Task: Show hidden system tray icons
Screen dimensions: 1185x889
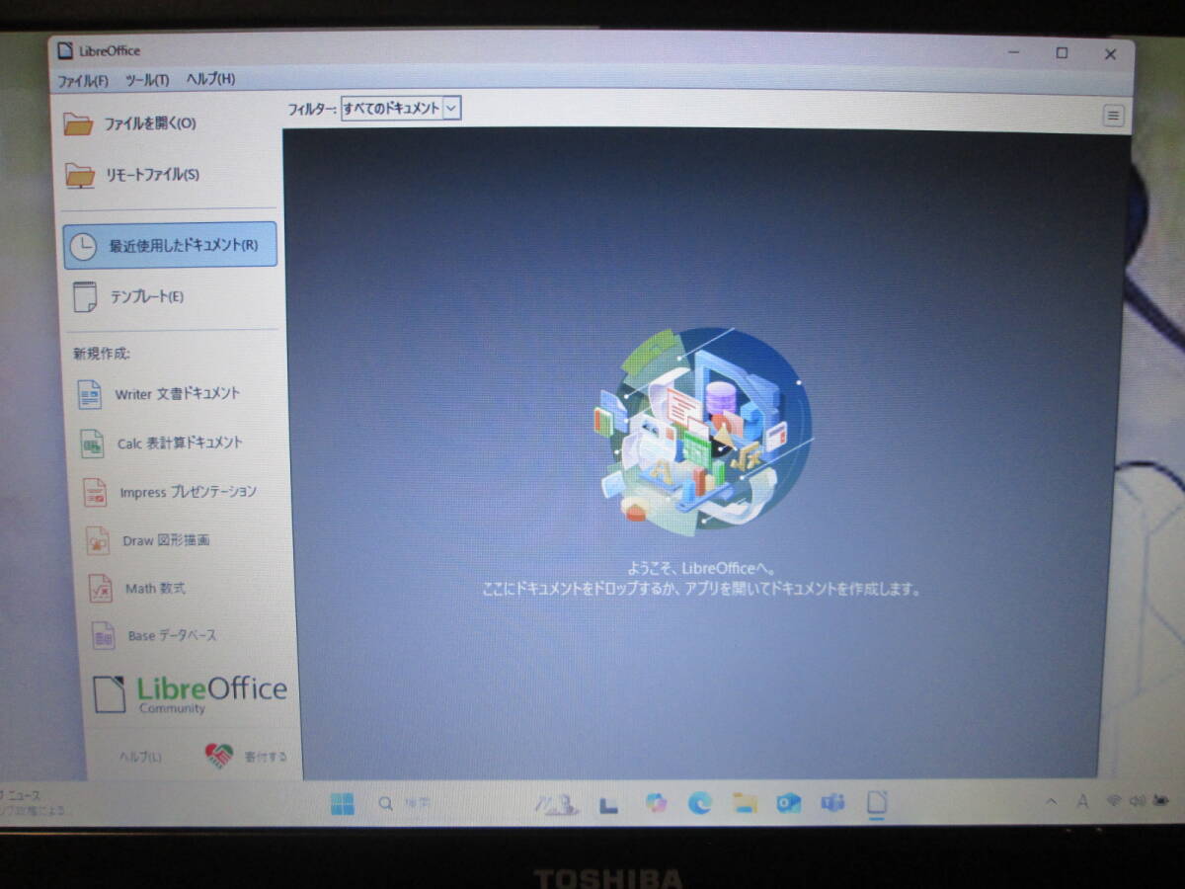Action: tap(1051, 801)
